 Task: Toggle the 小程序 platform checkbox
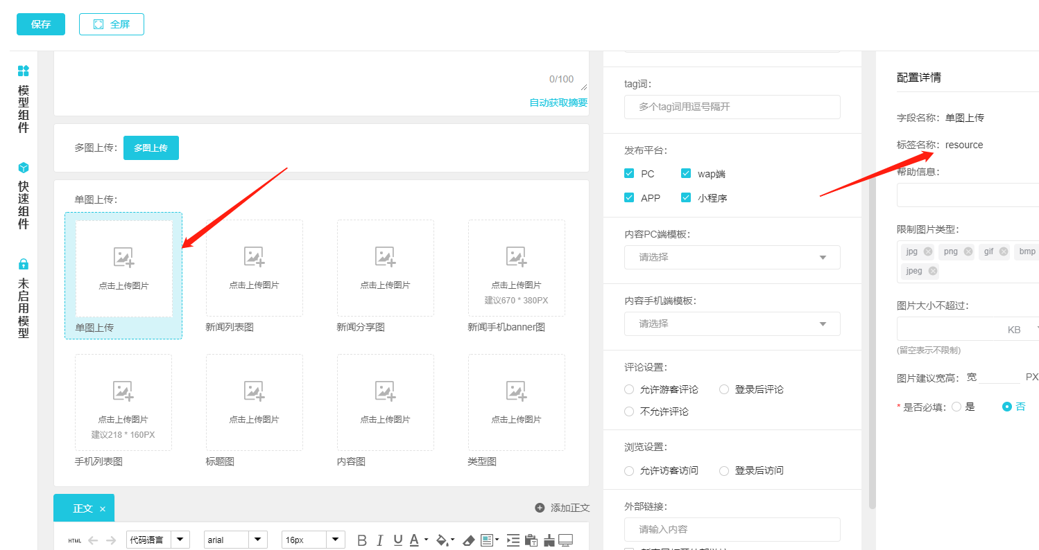[686, 197]
